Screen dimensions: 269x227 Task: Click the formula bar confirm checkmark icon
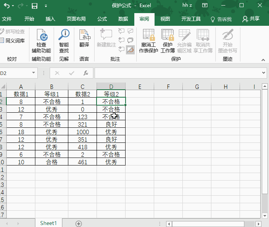coord(72,73)
